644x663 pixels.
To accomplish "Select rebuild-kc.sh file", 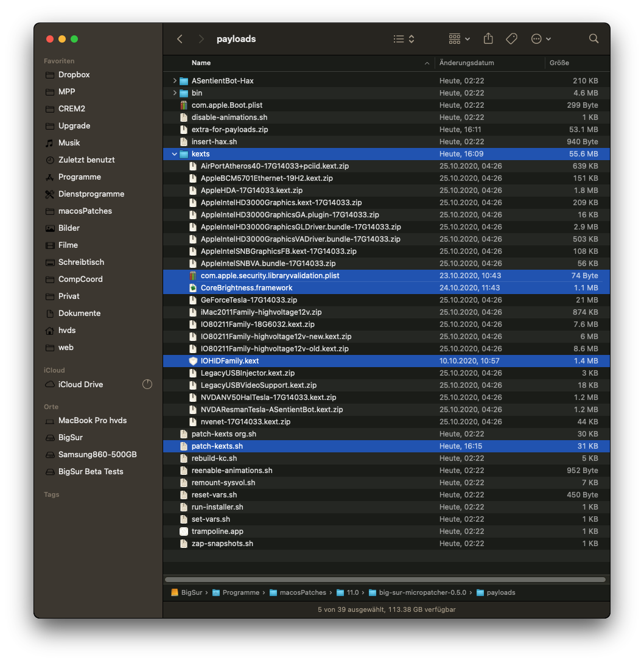I will [x=387, y=458].
